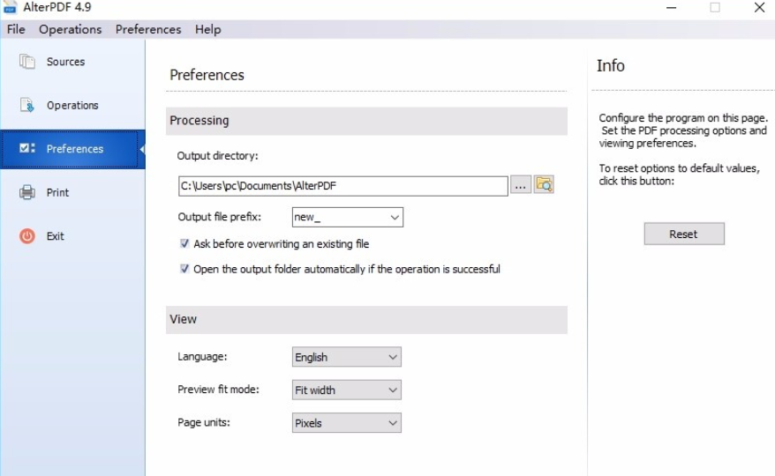Click the "Preview fit mode:" label

218,390
